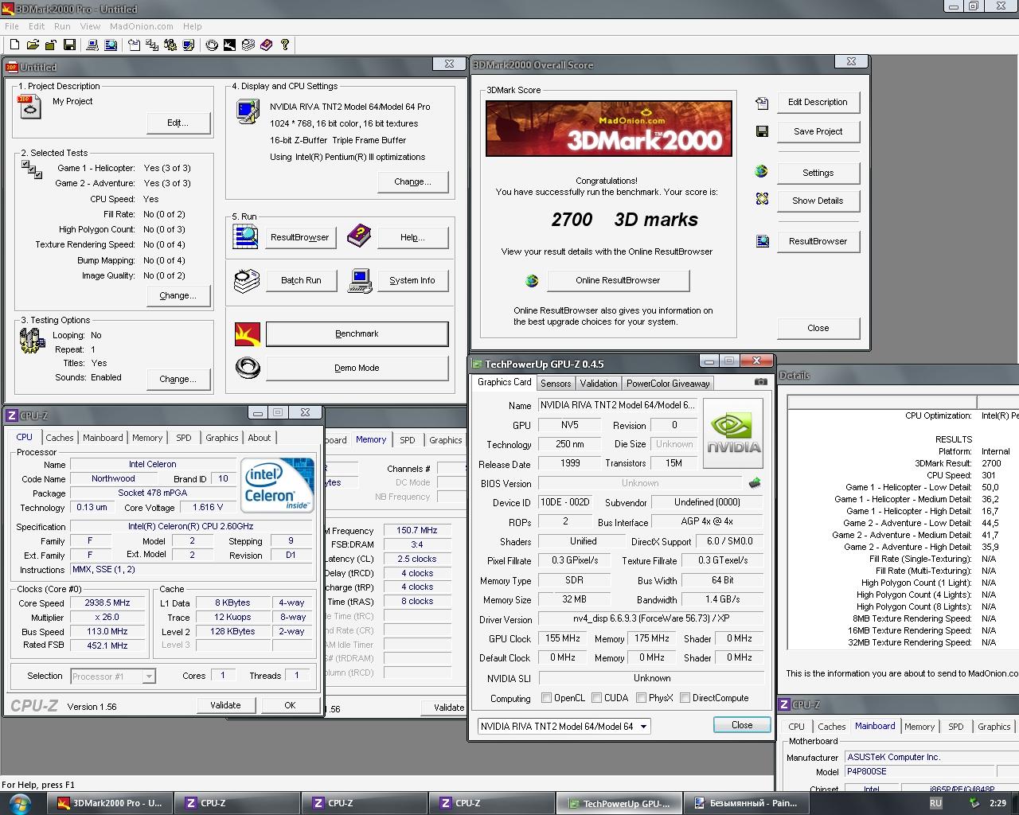Click the Batch Run button

[301, 280]
